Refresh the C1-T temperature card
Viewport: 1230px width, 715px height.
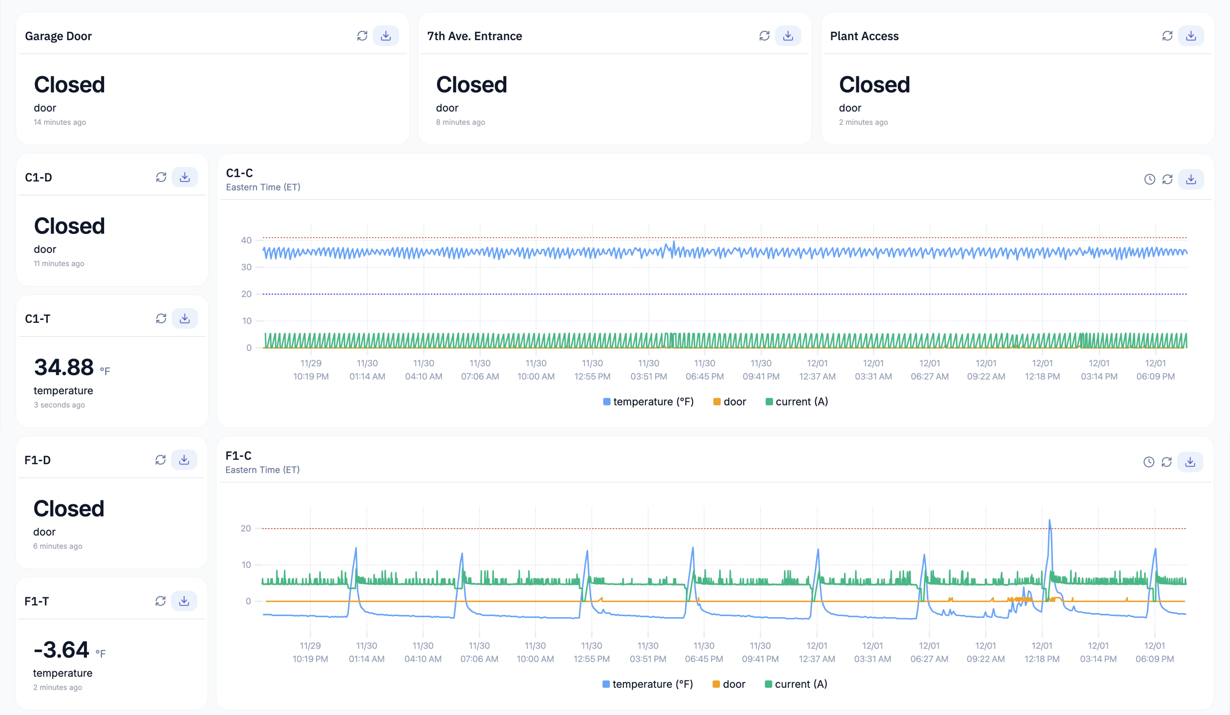coord(161,318)
